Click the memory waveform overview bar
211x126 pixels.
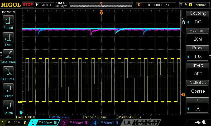(101, 5)
